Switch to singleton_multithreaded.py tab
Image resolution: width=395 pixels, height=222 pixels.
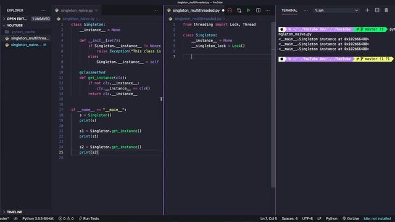coord(196,10)
